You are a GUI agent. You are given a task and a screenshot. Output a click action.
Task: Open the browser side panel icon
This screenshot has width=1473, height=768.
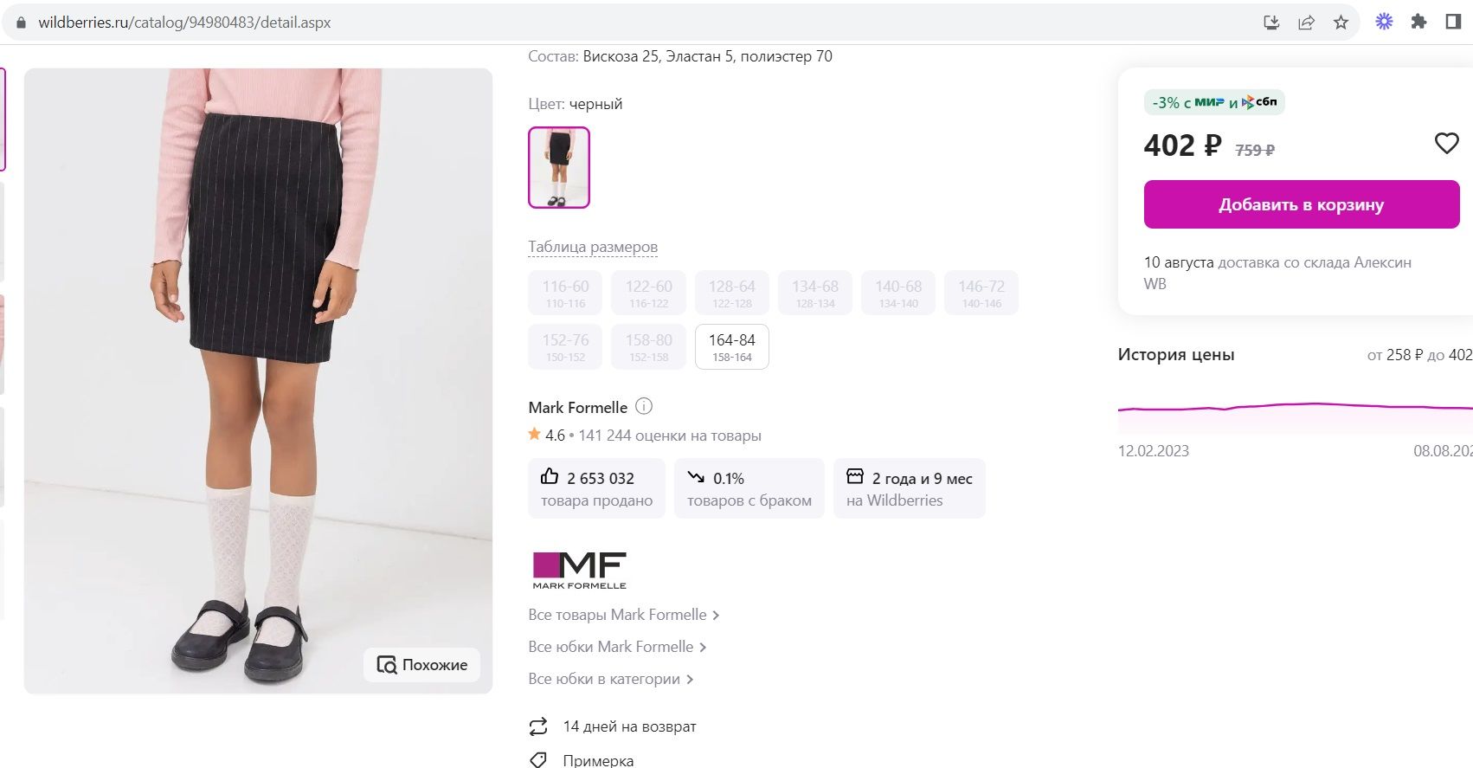1453,23
